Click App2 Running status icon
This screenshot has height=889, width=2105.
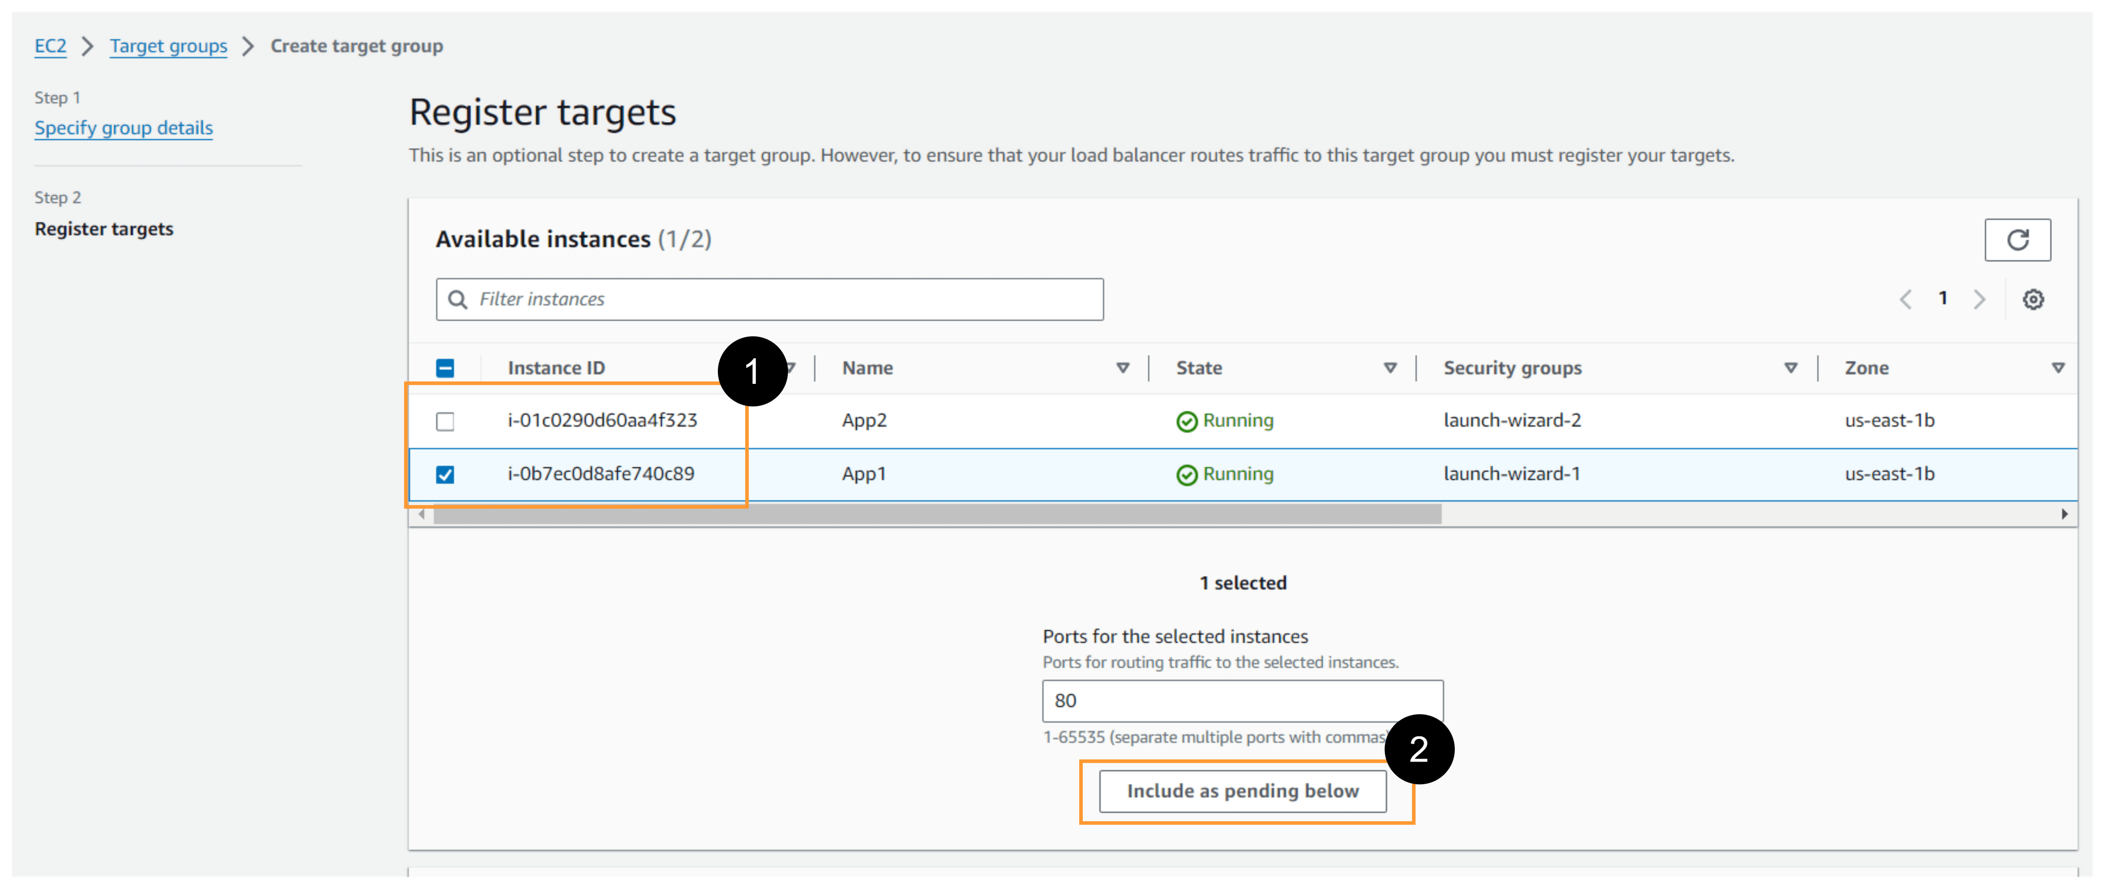(x=1187, y=421)
